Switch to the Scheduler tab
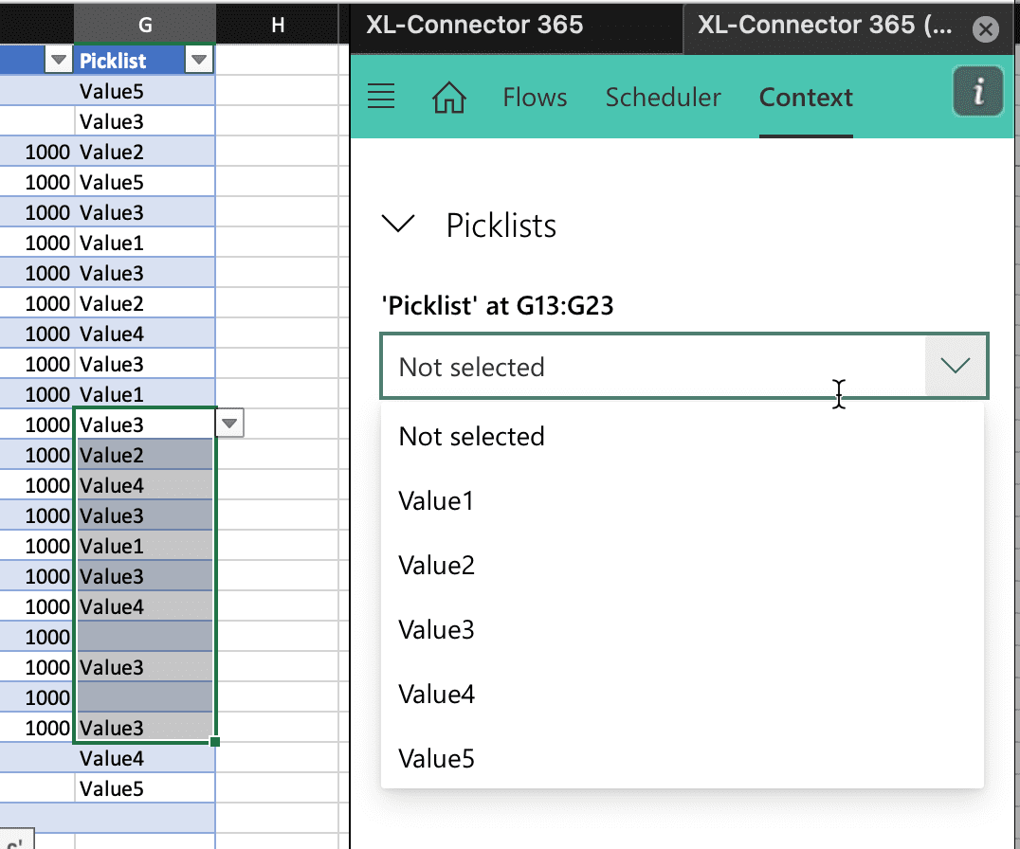The image size is (1020, 849). click(663, 96)
